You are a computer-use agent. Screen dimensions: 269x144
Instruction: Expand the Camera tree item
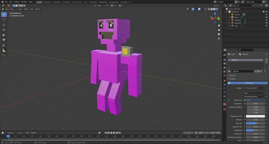point(229,15)
